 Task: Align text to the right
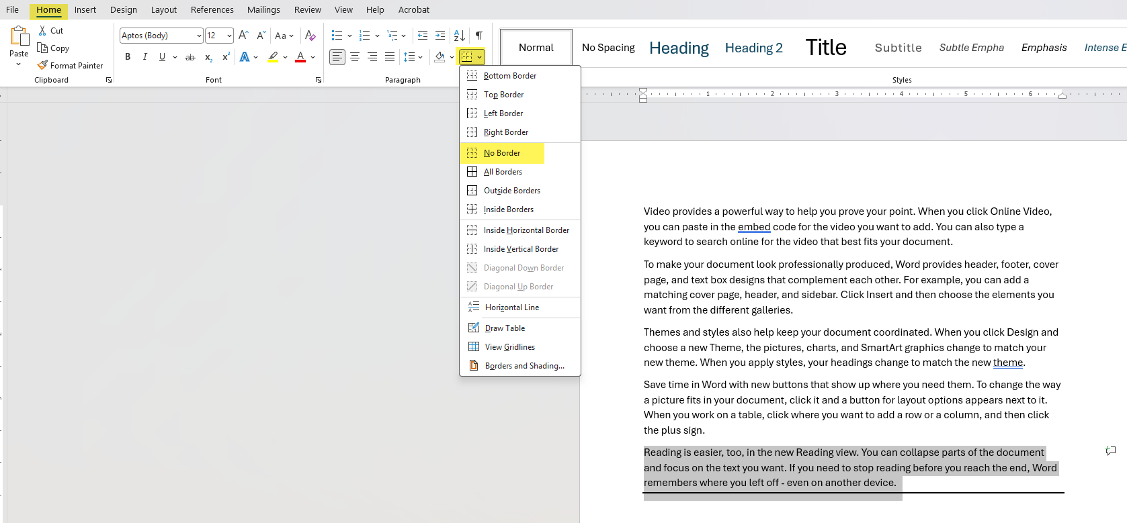pos(372,57)
